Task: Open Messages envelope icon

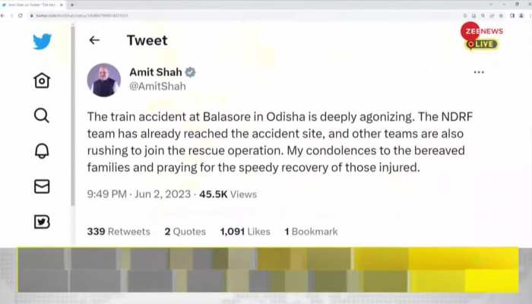Action: pyautogui.click(x=42, y=186)
